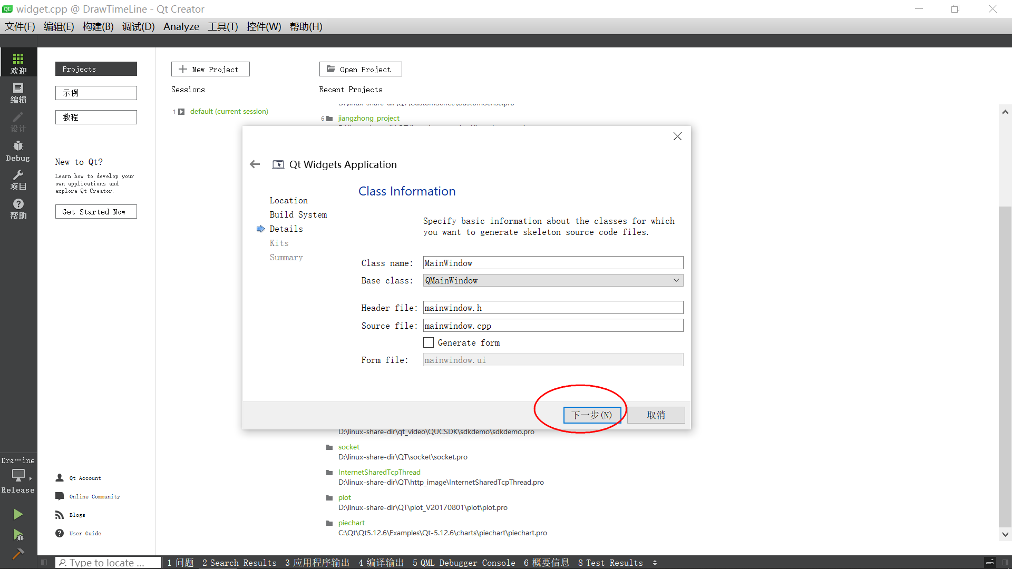
Task: Toggle left sidebar visibility button
Action: (44, 563)
